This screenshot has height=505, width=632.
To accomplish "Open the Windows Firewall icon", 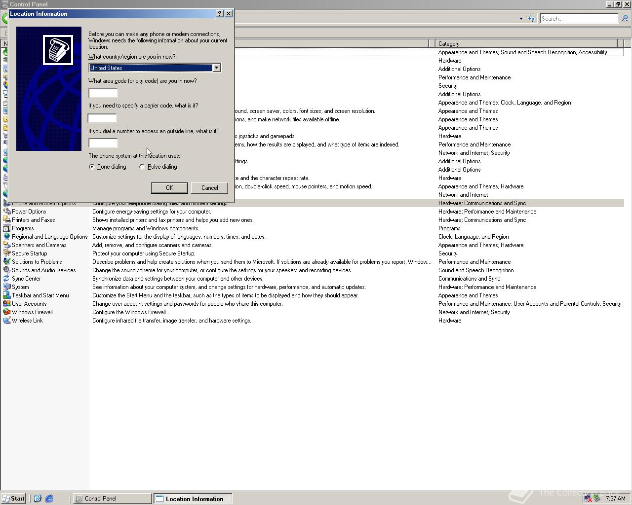I will [x=6, y=312].
